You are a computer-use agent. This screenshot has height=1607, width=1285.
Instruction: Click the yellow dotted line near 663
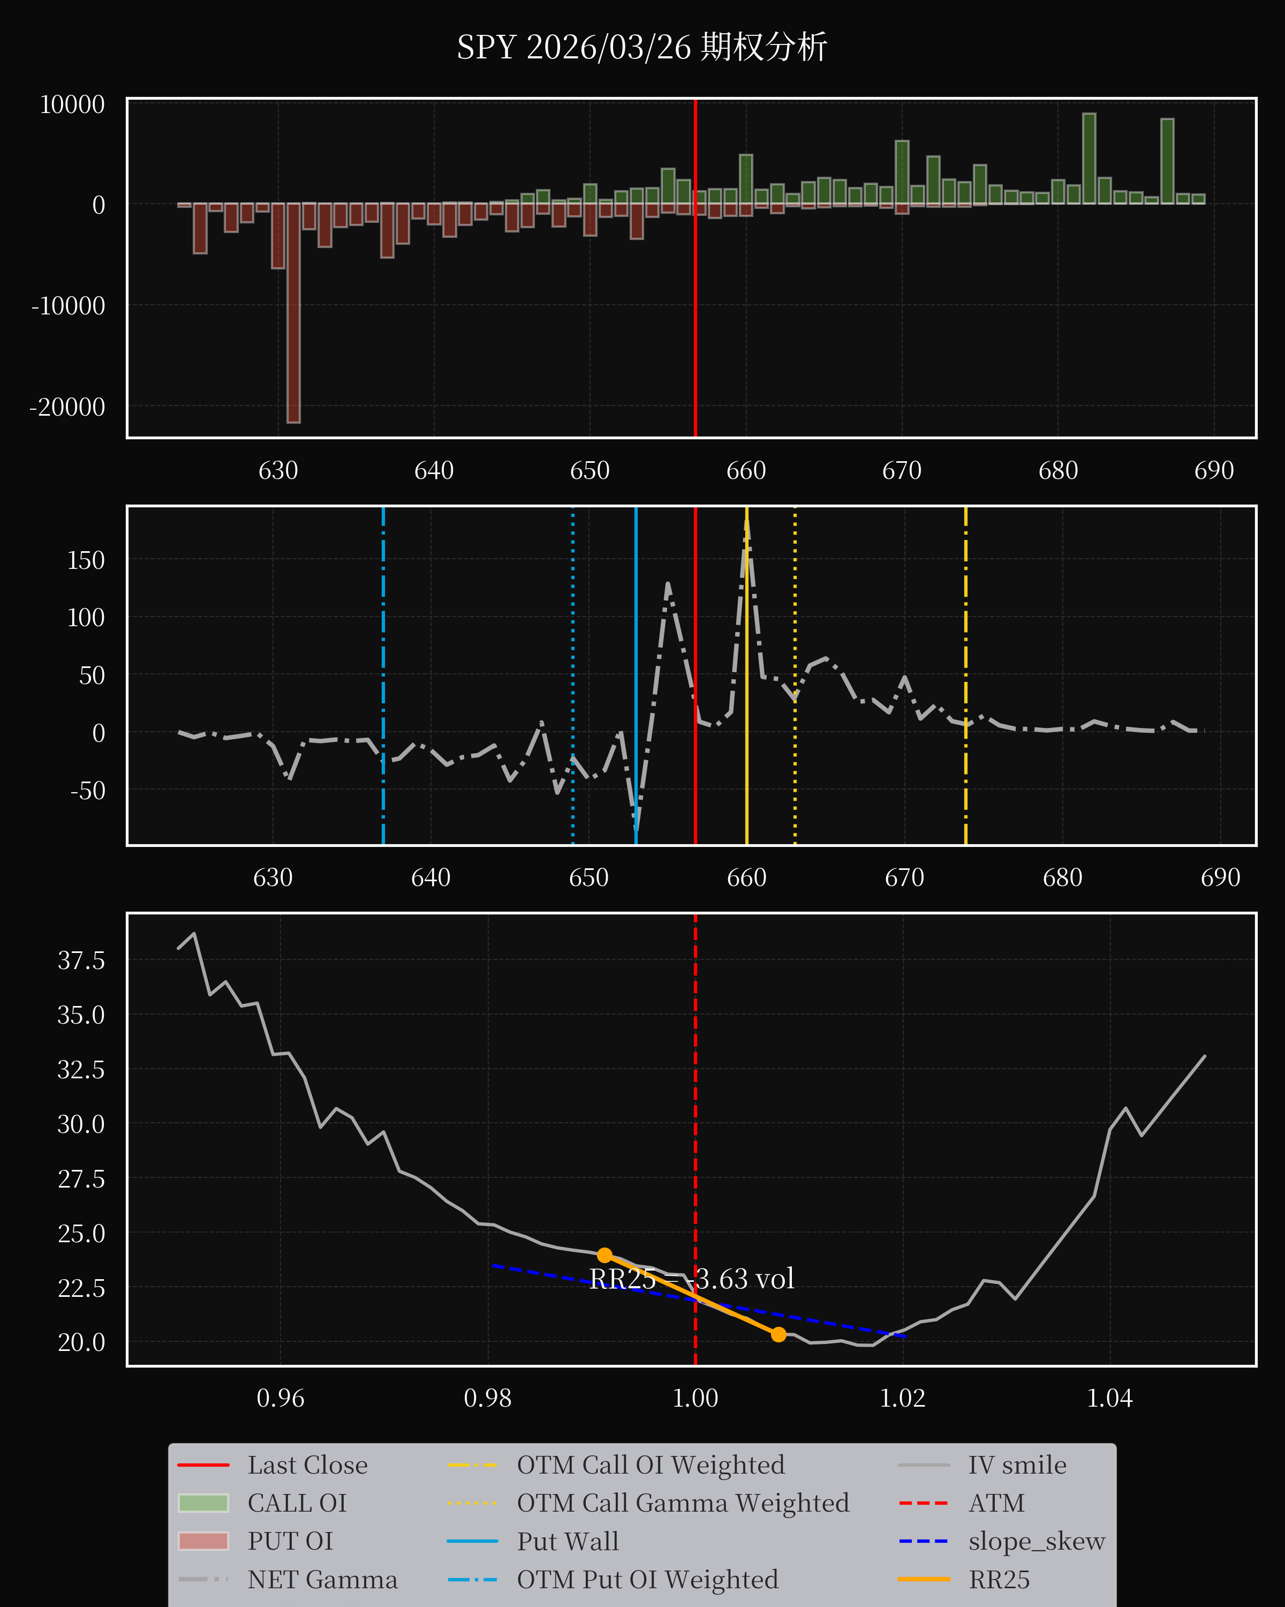point(795,675)
